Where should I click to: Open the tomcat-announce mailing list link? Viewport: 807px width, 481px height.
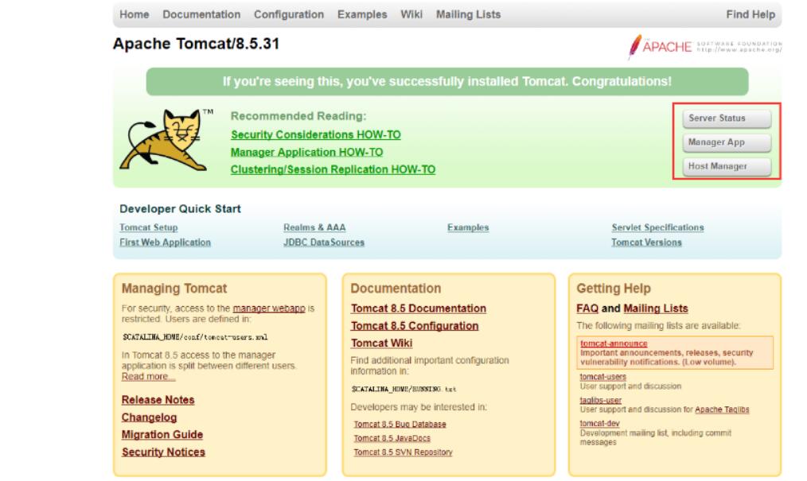614,343
